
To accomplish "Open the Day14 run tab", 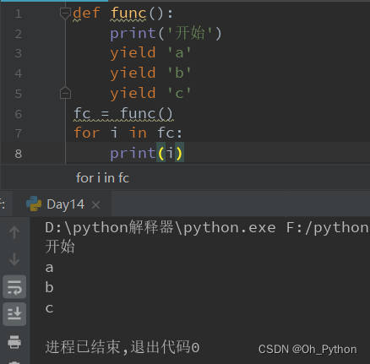I will [x=65, y=204].
